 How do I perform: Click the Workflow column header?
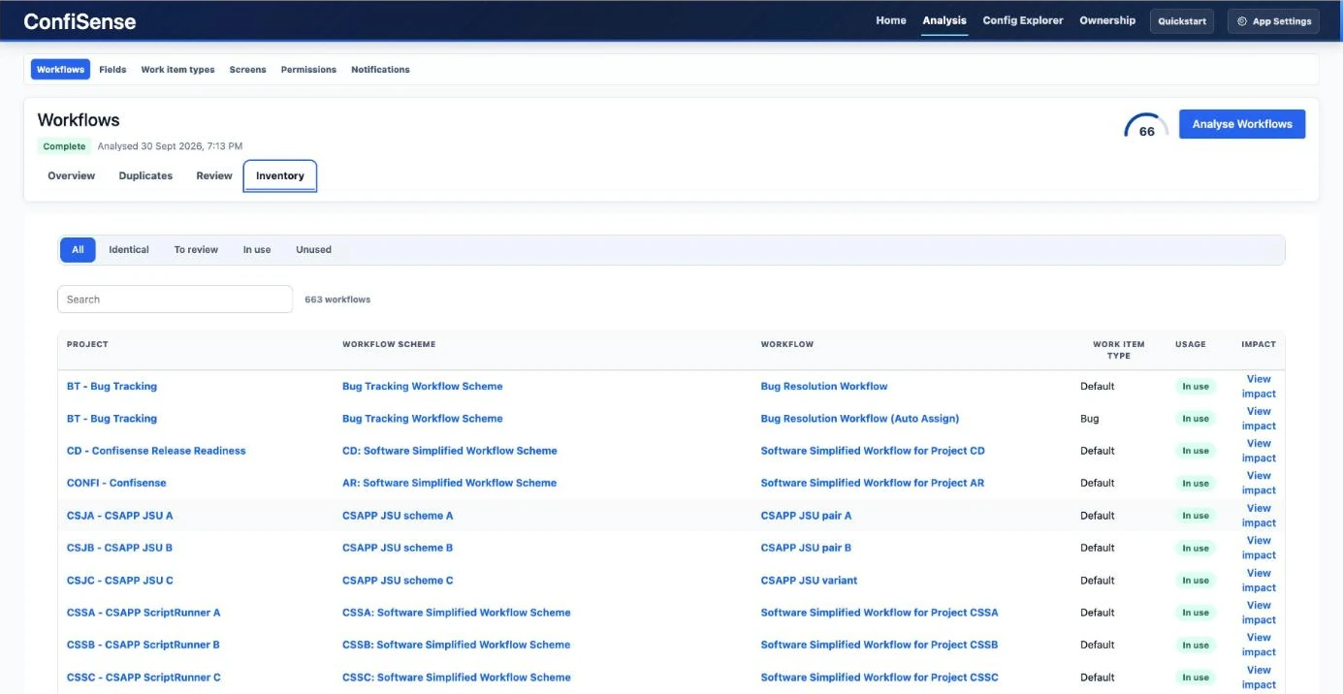[x=787, y=344]
